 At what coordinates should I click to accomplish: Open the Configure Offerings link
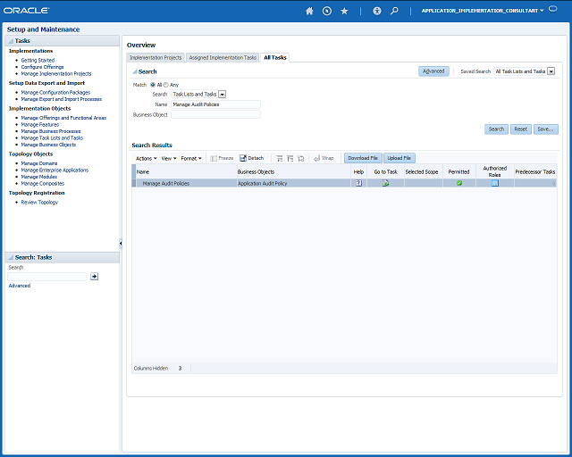click(42, 67)
